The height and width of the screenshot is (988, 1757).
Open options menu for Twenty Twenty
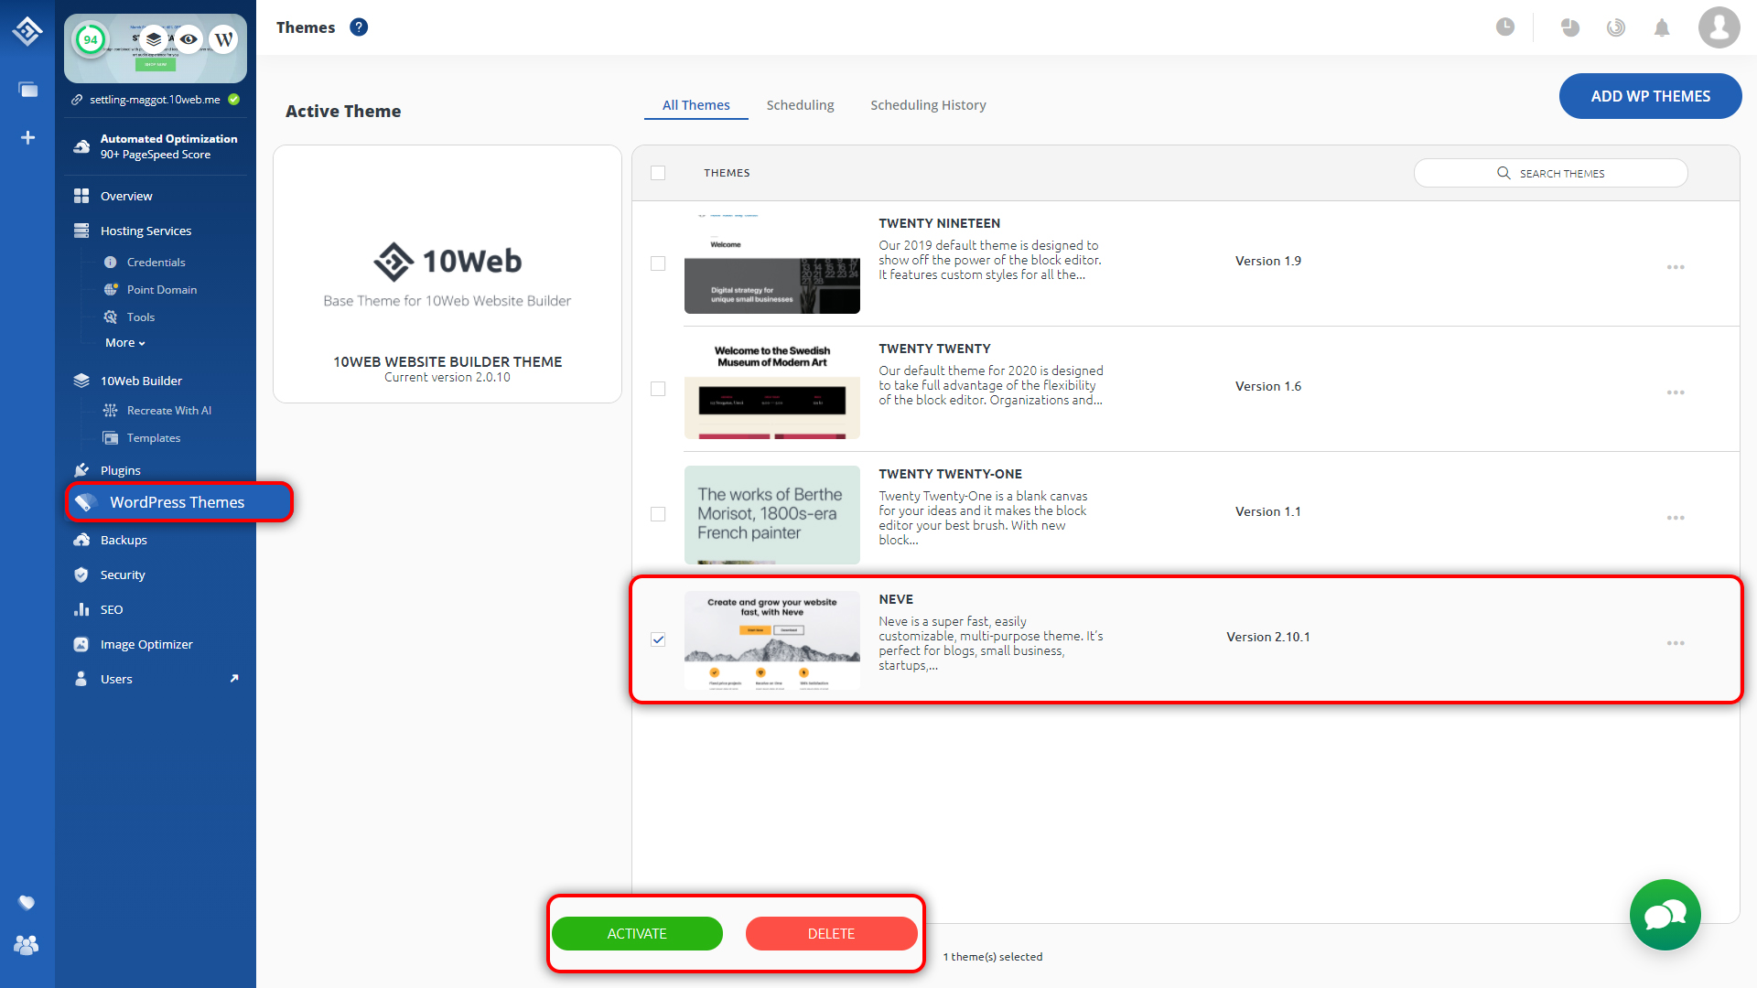tap(1676, 392)
